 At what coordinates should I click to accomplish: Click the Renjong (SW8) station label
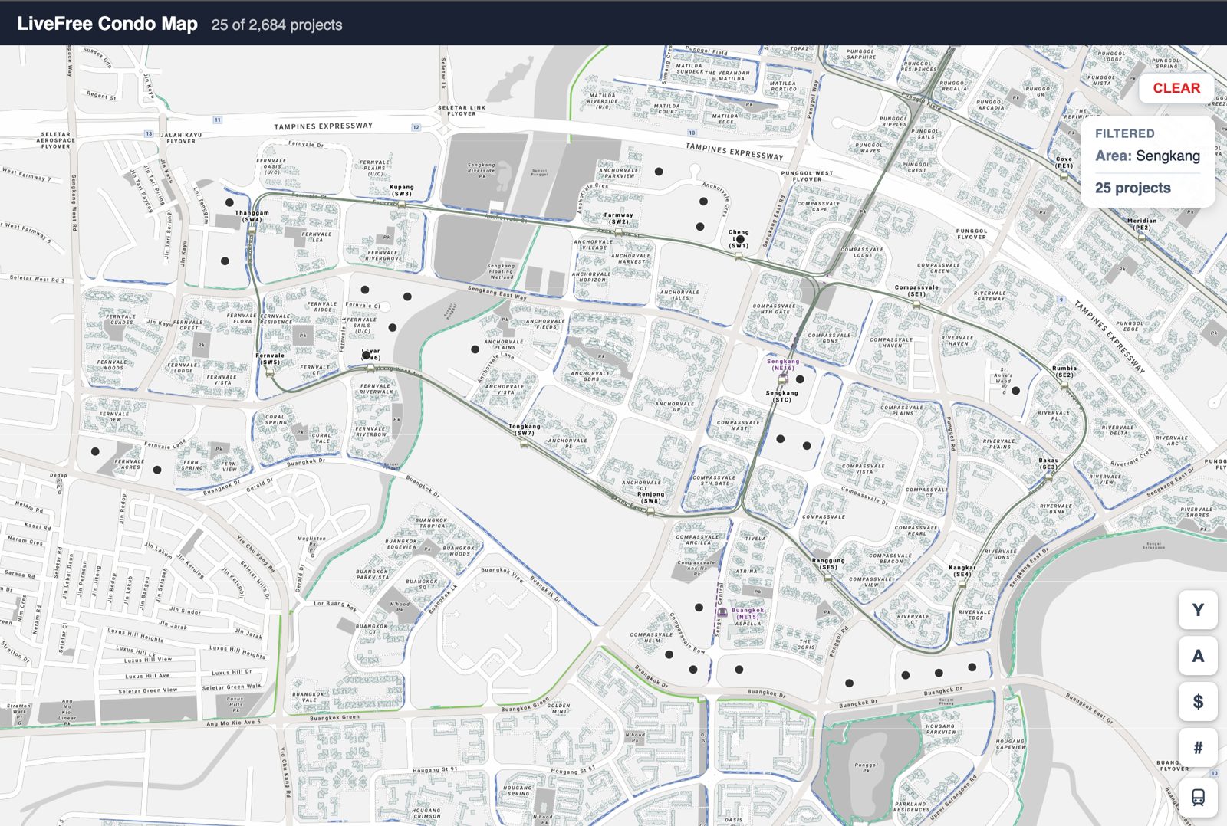click(651, 497)
